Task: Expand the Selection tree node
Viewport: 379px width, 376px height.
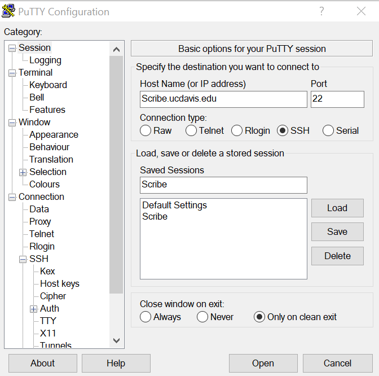Action: [23, 172]
